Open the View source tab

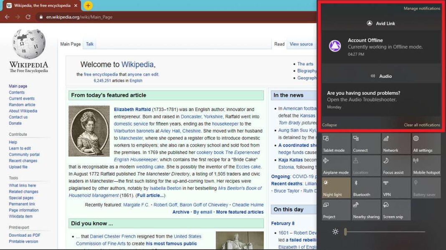[302, 44]
